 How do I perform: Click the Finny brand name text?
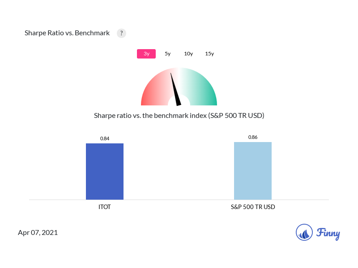[x=328, y=233]
